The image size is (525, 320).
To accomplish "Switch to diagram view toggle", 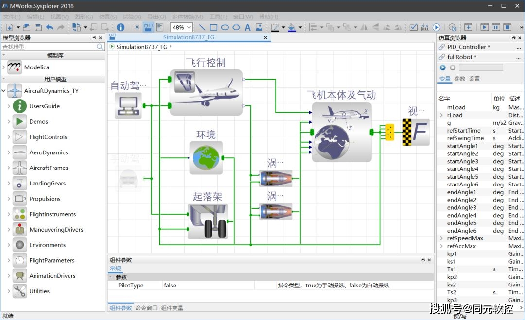I will 148,27.
